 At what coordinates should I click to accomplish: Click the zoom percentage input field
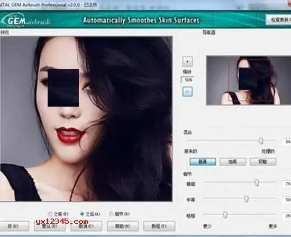pos(187,80)
